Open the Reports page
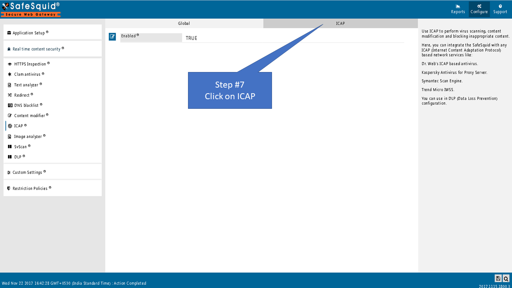Screen dimensions: 512x288 tap(458, 9)
